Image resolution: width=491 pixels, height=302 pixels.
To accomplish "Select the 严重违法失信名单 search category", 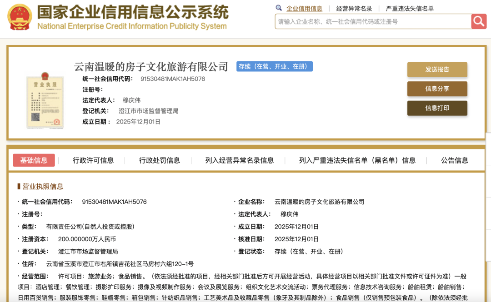I will [x=410, y=9].
